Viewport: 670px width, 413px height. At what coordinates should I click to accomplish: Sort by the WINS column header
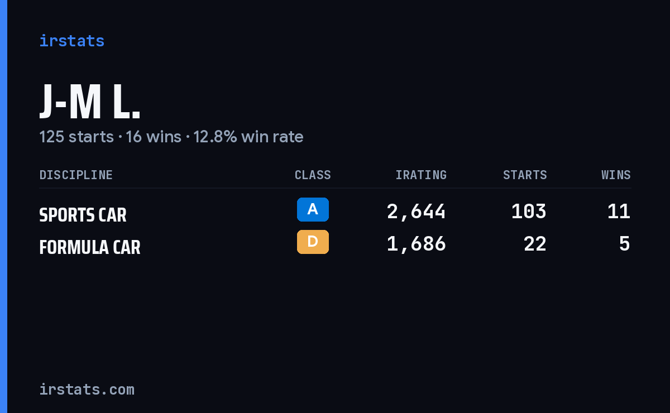[616, 175]
